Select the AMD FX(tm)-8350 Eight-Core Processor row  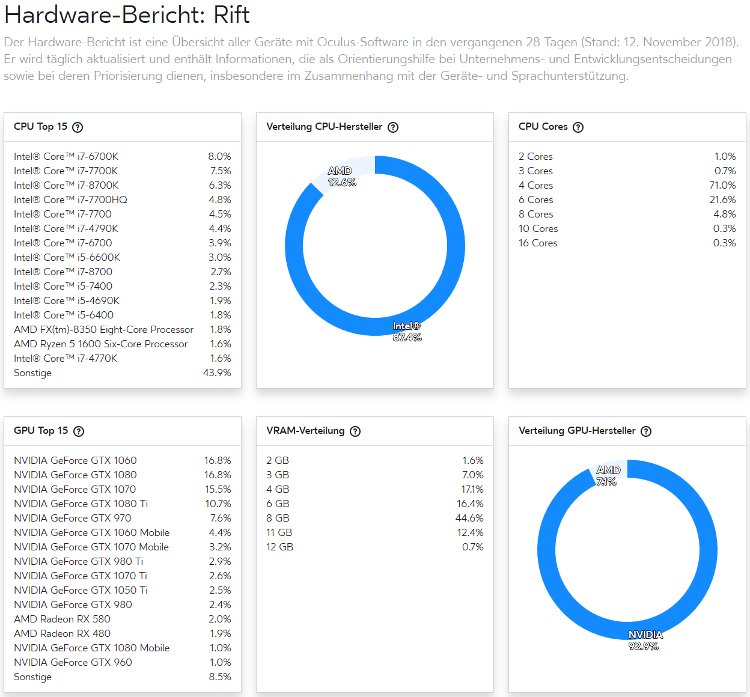(x=123, y=329)
